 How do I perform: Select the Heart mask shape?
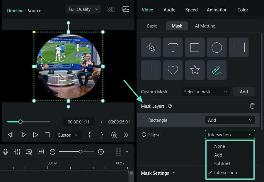click(x=173, y=70)
